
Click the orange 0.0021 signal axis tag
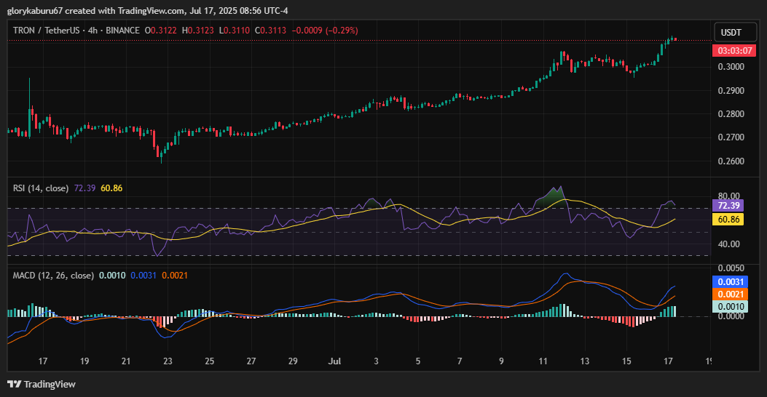729,294
